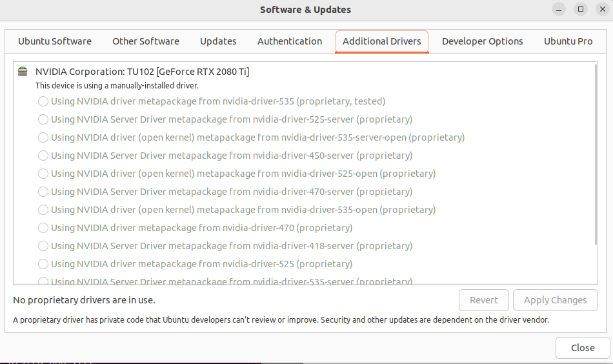The height and width of the screenshot is (364, 613).
Task: Click 'No proprietary drivers are in use' status
Action: 84,300
